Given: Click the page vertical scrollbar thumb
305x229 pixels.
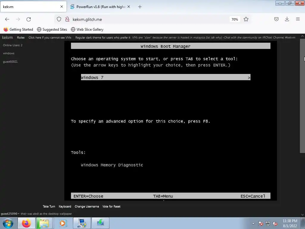Looking at the screenshot, I should (x=302, y=96).
